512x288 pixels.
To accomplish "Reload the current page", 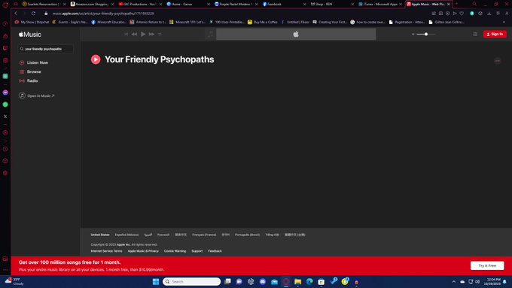I will pos(33,14).
